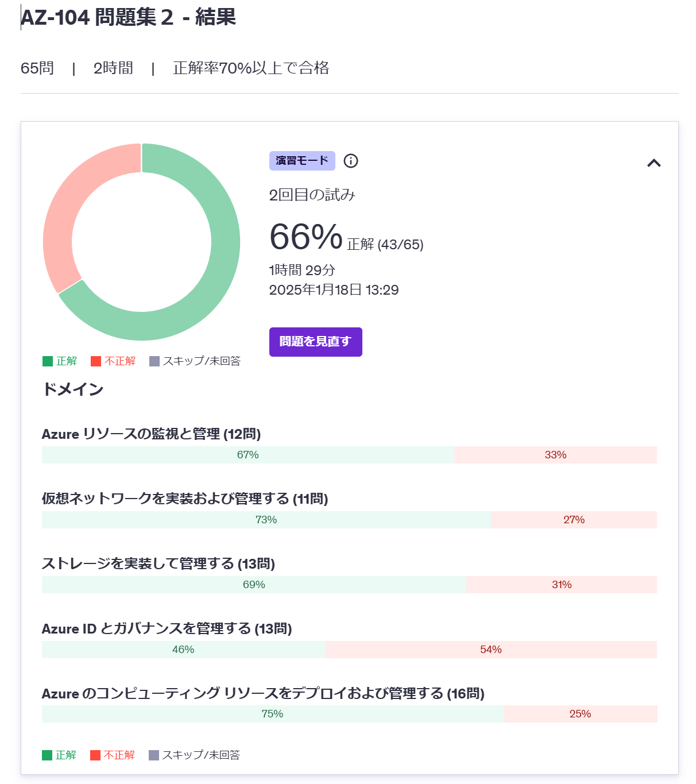Click the 31% incorrect bar for ストレージ

click(x=562, y=585)
